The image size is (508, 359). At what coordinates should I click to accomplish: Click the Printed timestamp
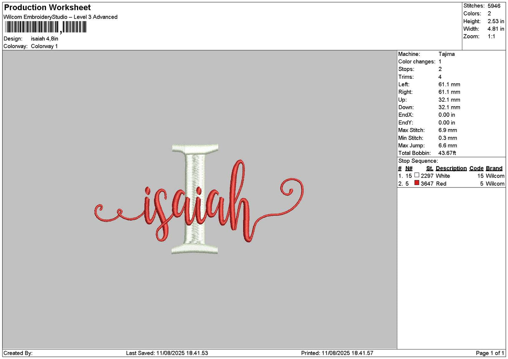tap(337, 353)
